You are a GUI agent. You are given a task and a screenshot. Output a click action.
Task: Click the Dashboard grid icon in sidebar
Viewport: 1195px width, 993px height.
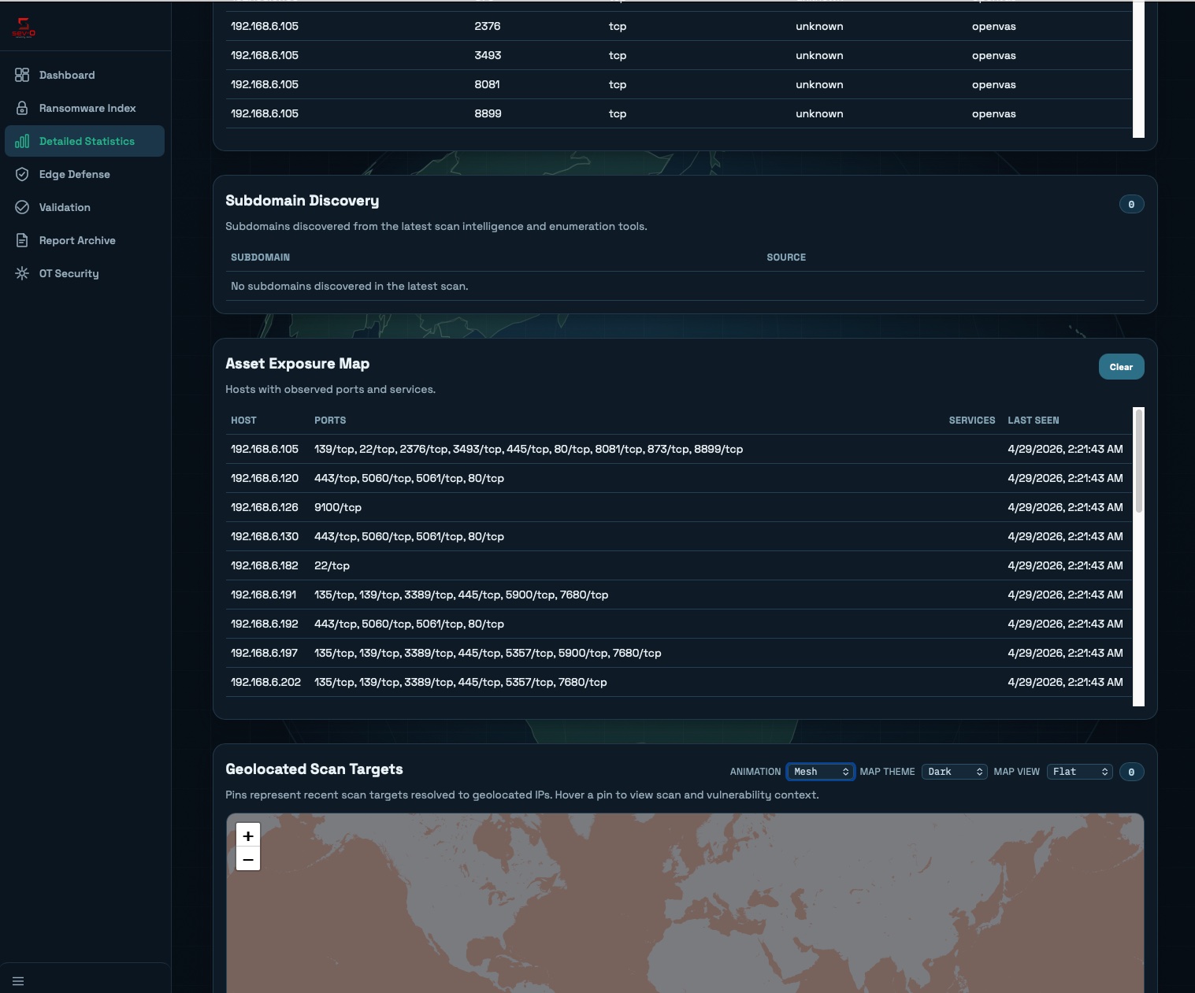click(x=22, y=75)
